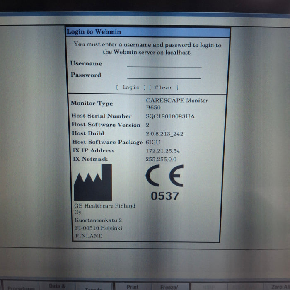Screen dimensions: 290x290
Task: Click the 'Host Software Package' label
Action: [107, 142]
